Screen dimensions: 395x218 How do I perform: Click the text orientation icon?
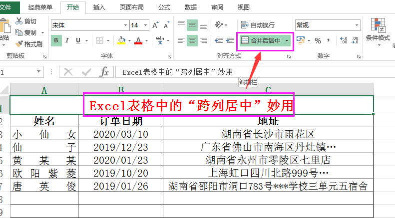219,25
